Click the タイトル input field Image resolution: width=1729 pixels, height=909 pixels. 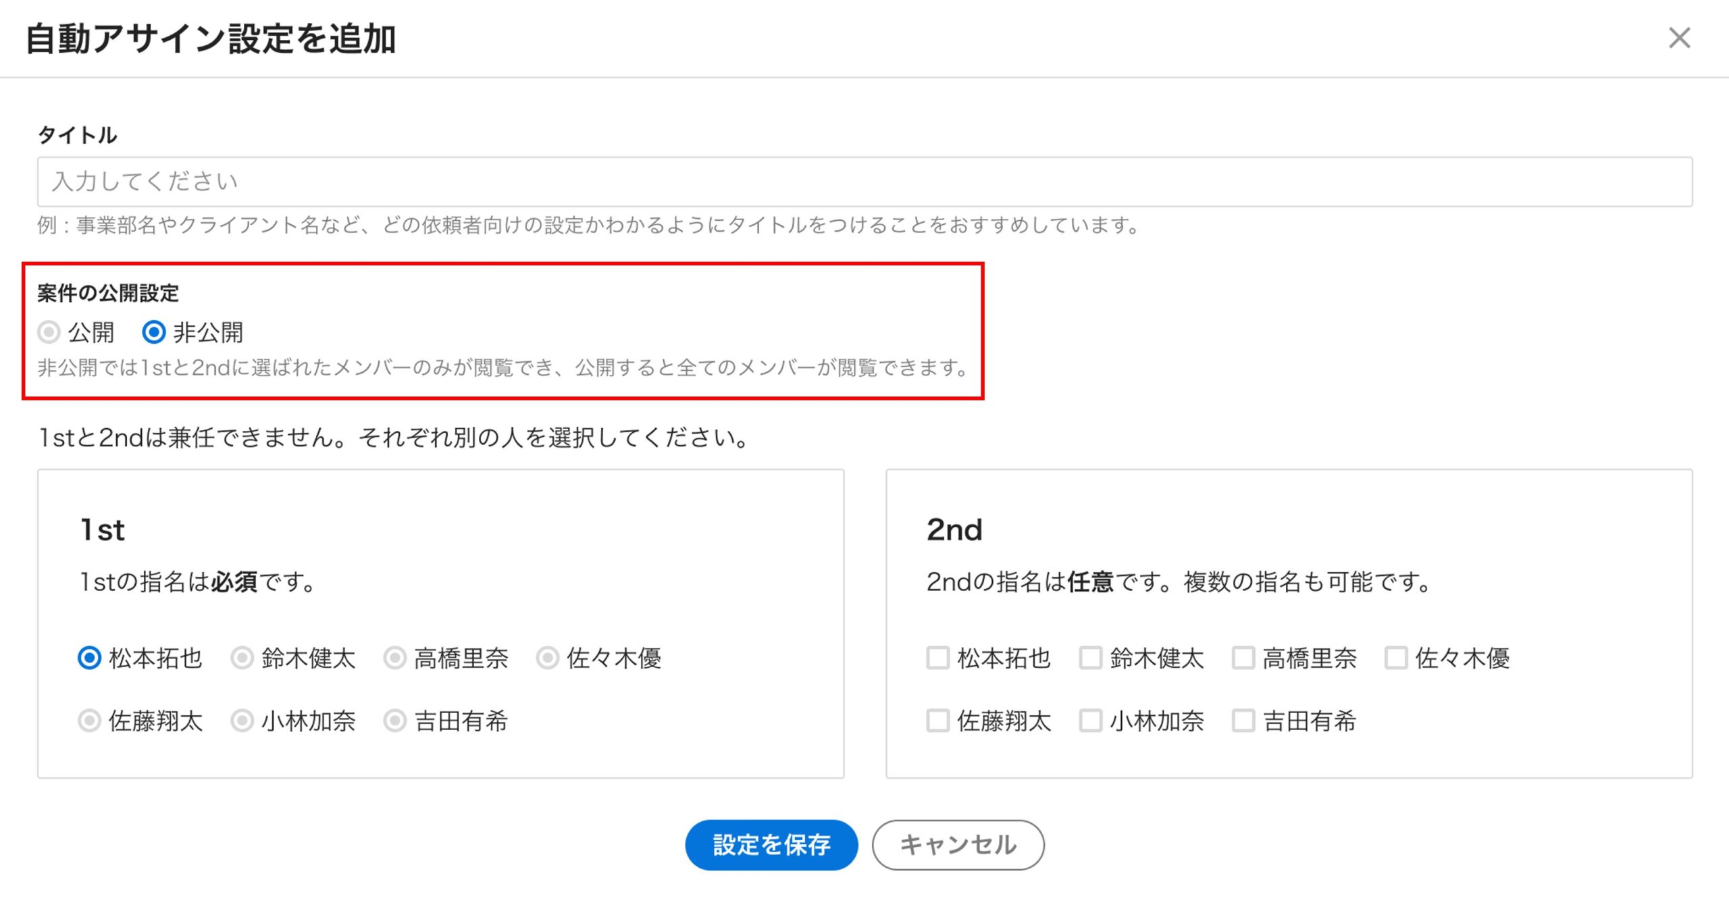864,182
